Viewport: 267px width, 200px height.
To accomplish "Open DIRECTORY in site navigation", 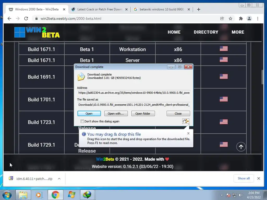I will click(206, 32).
